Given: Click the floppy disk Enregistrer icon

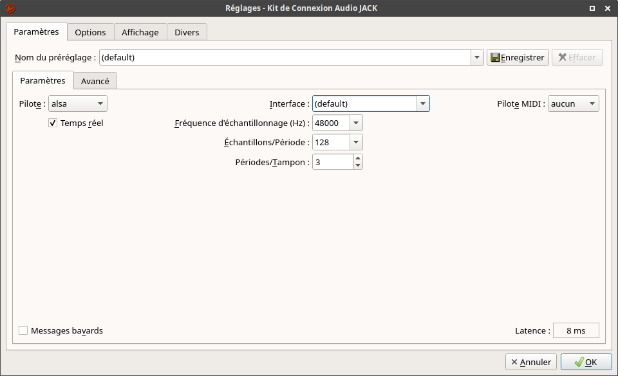Looking at the screenshot, I should coord(495,57).
